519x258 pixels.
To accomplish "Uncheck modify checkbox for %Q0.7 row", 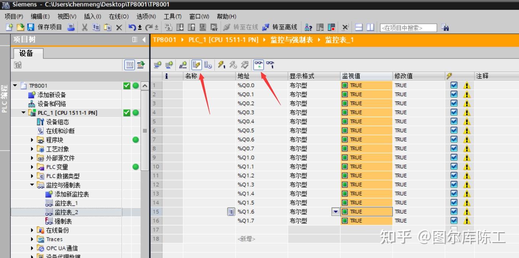I will (x=454, y=148).
